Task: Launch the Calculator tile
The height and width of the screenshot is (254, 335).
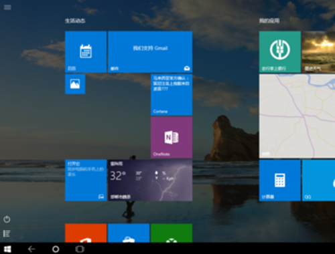Action: pyautogui.click(x=280, y=180)
